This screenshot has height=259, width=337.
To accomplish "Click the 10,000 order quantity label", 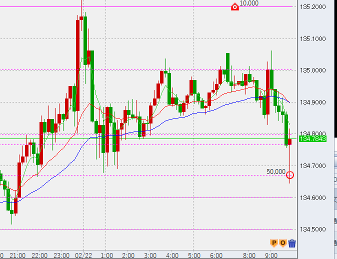I will (249, 3).
